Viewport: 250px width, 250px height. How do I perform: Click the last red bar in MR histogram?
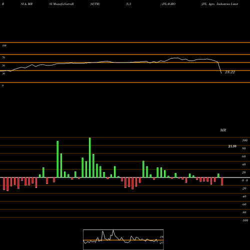coord(222,181)
